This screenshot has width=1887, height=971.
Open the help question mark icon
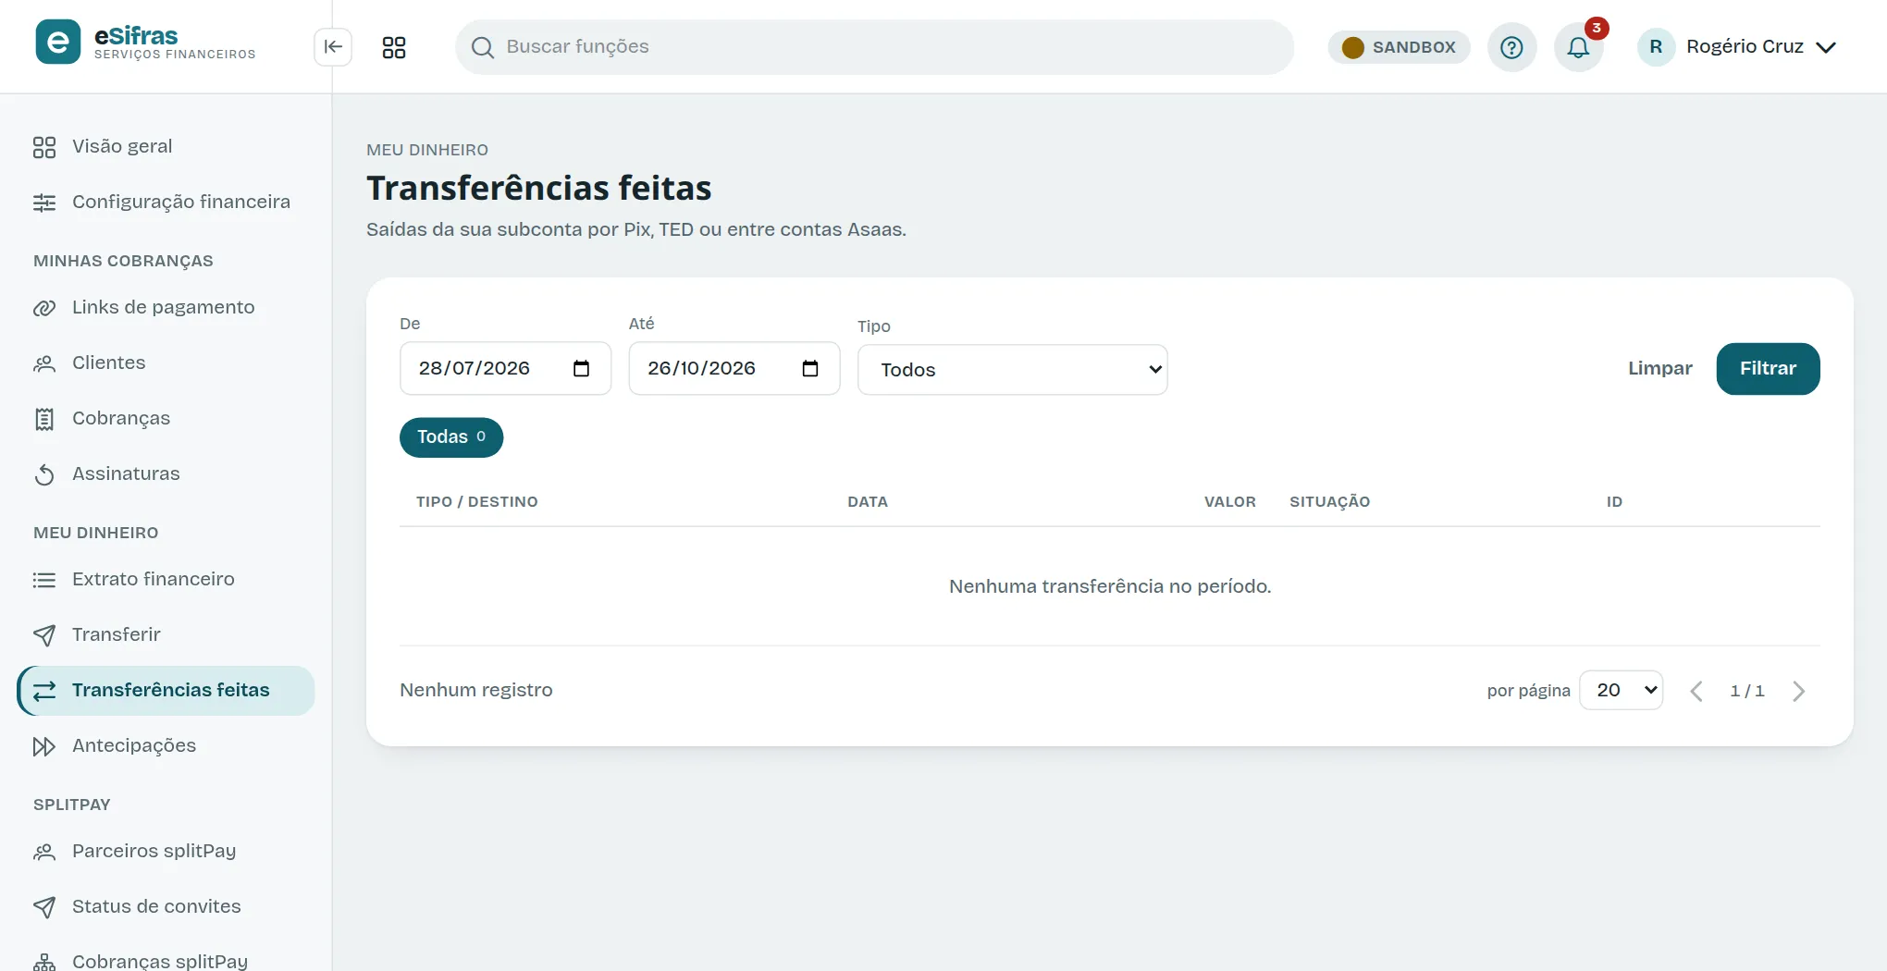pyautogui.click(x=1511, y=47)
